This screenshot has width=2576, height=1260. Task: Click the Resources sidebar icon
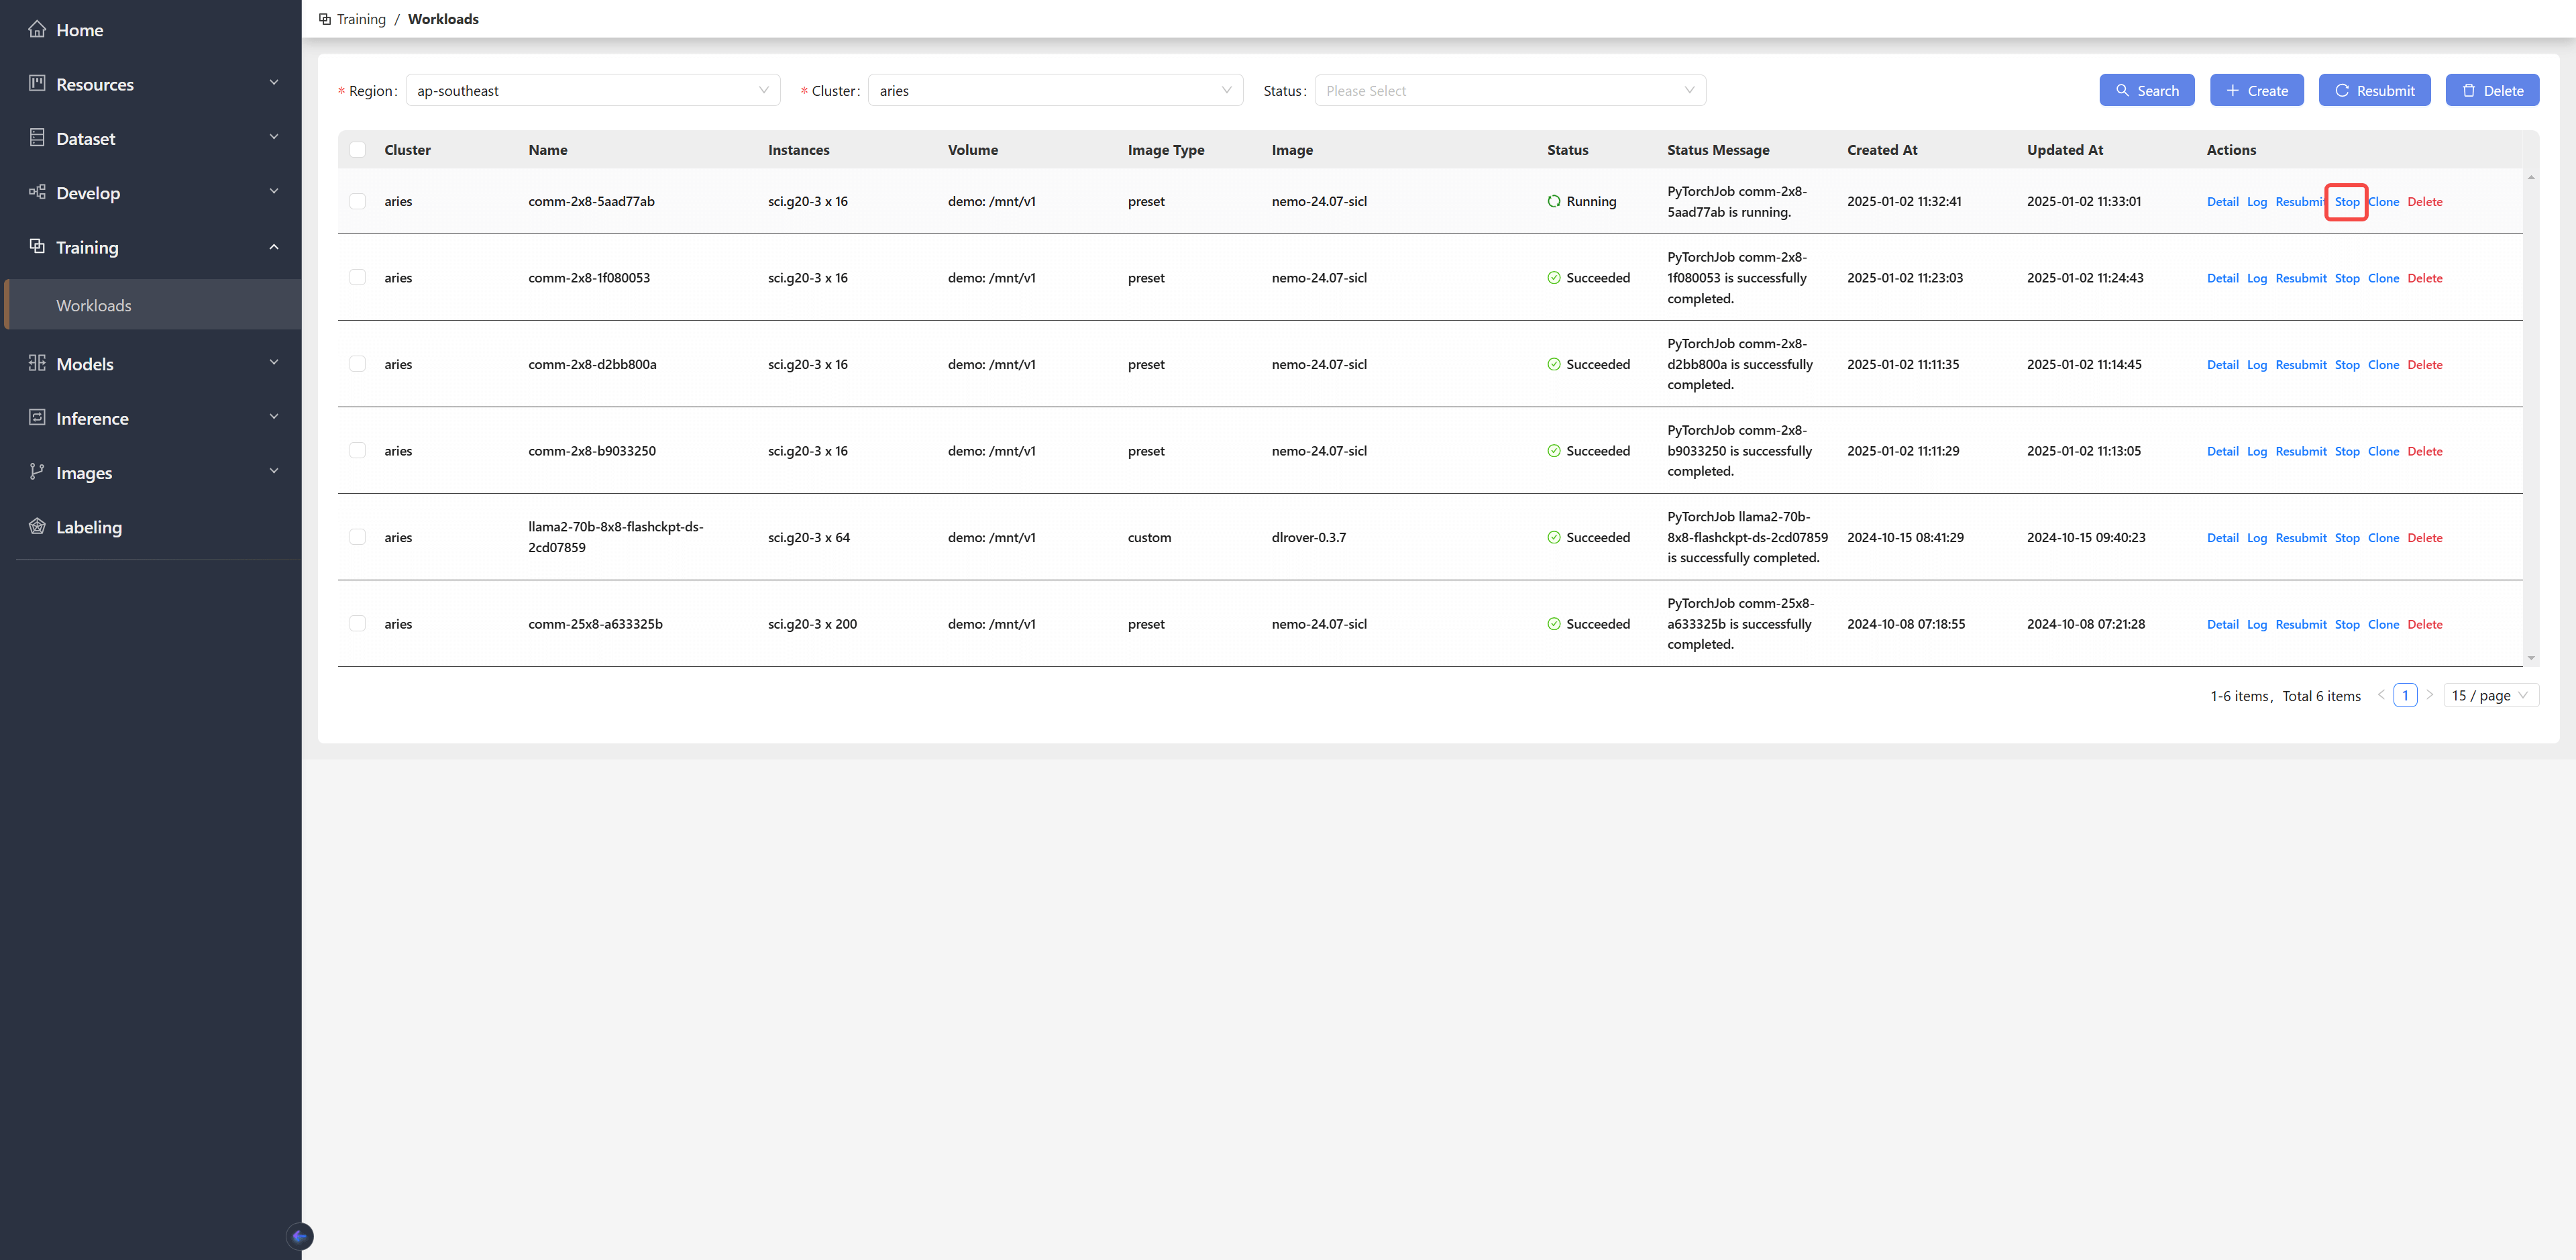pyautogui.click(x=37, y=83)
